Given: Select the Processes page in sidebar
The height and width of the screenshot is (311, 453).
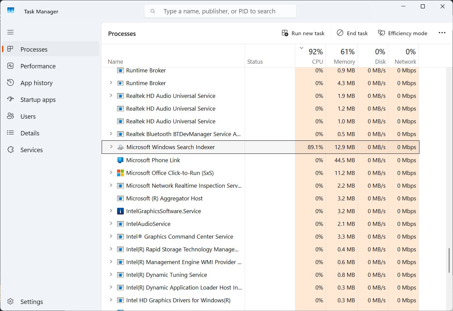Looking at the screenshot, I should pyautogui.click(x=34, y=49).
